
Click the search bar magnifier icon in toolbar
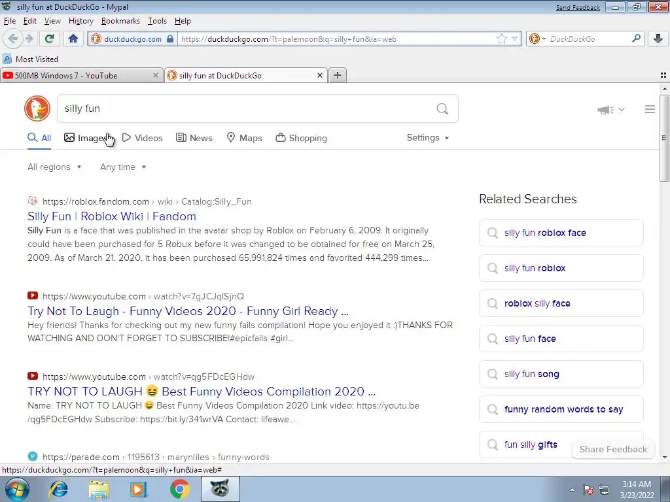tap(636, 39)
